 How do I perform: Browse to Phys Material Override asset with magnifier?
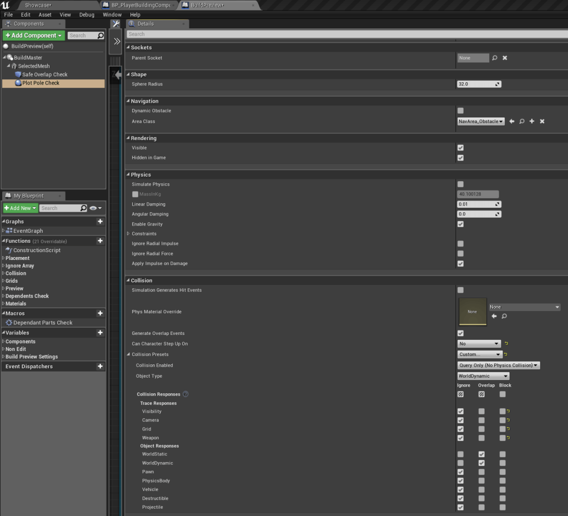pos(504,316)
